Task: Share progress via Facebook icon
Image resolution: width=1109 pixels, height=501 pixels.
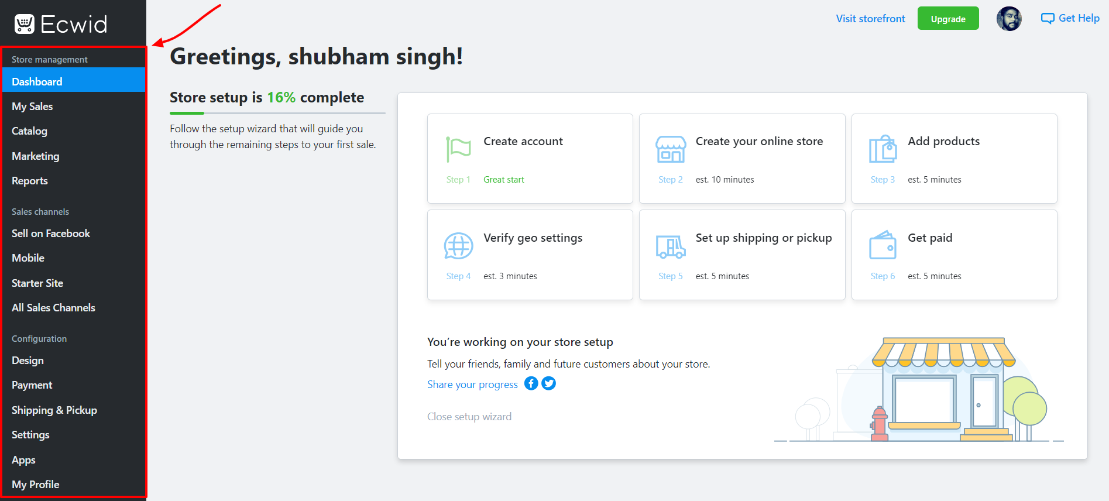Action: tap(531, 383)
